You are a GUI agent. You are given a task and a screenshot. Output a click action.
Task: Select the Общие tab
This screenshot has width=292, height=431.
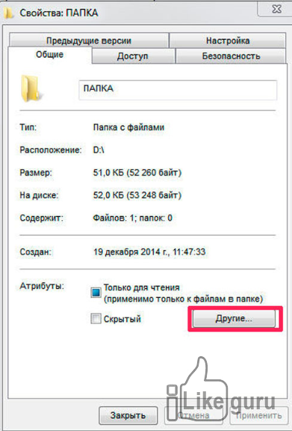click(x=50, y=55)
